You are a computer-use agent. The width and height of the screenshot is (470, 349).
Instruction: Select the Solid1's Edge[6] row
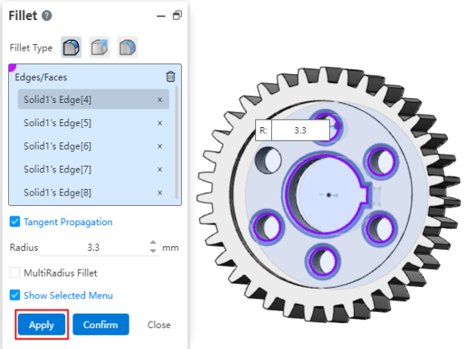[x=93, y=146]
